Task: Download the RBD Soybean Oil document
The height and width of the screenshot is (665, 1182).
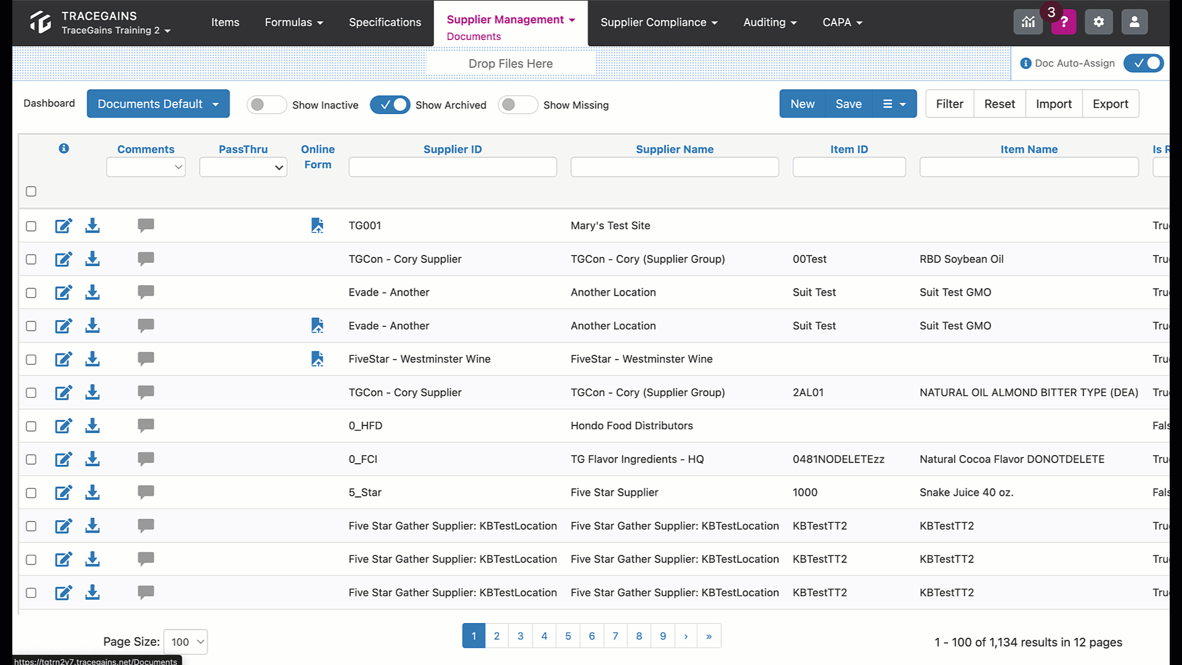Action: [92, 259]
